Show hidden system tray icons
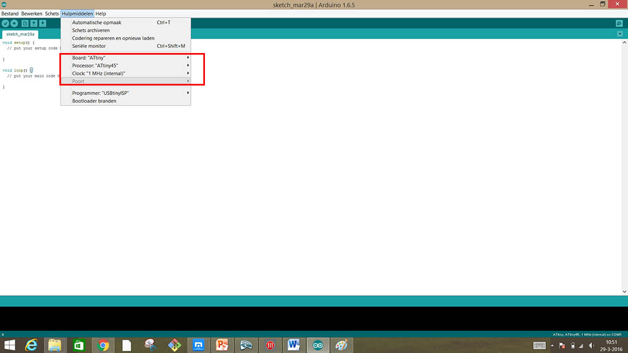The height and width of the screenshot is (353, 628). point(552,346)
